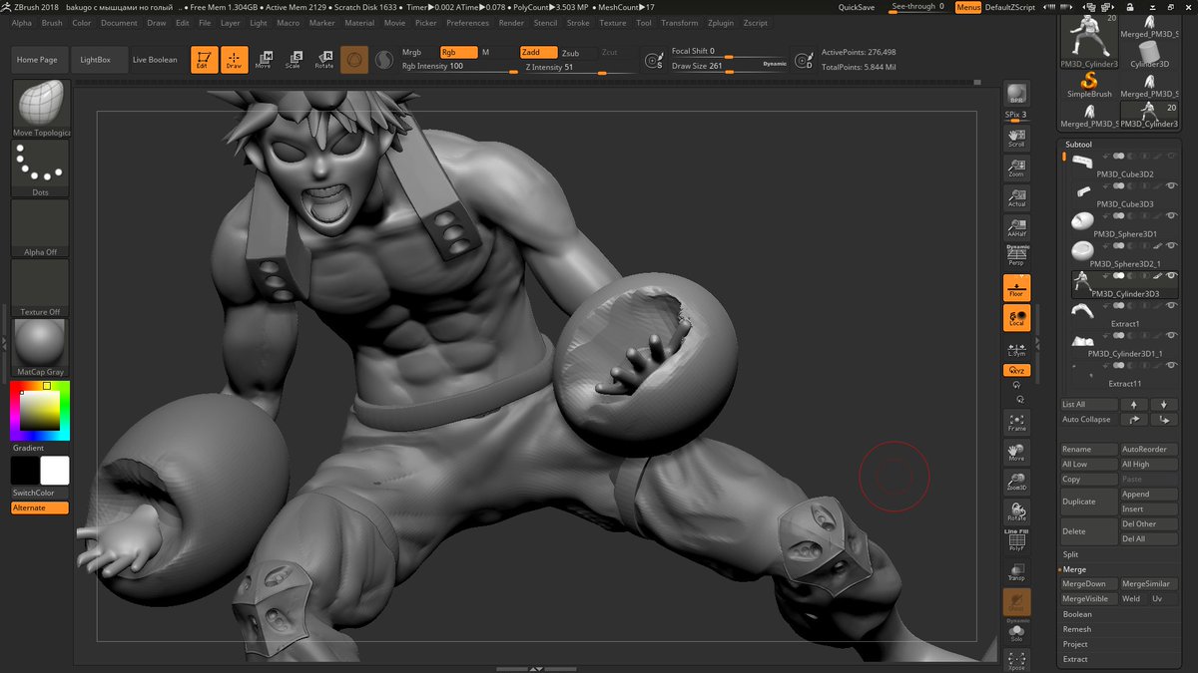This screenshot has width=1198, height=673.
Task: Click the right-shelf Move view icon
Action: [1016, 453]
